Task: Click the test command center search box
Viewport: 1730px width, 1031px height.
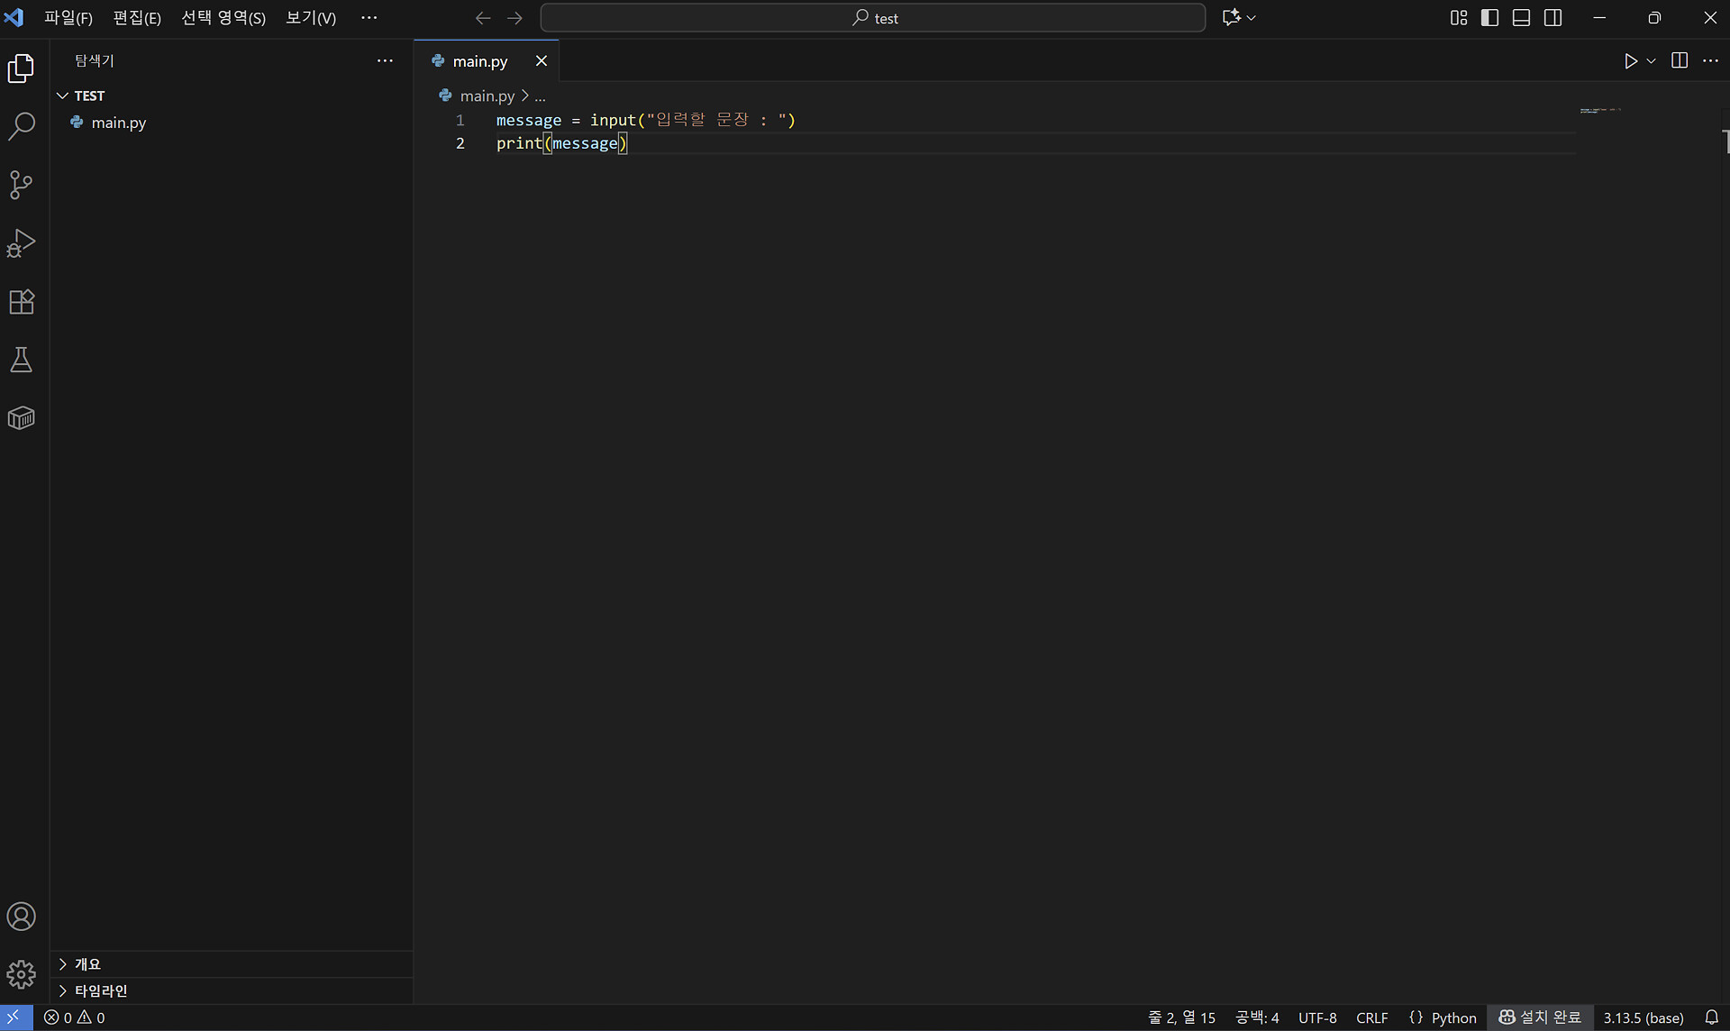Action: (872, 18)
